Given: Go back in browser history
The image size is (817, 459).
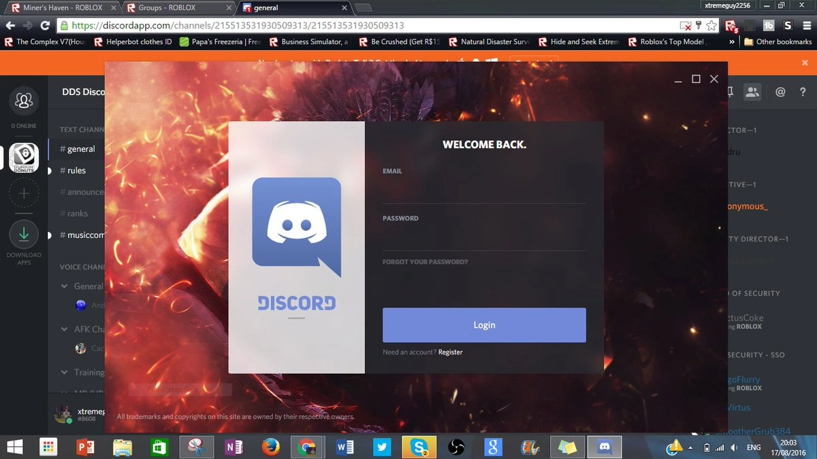Looking at the screenshot, I should (x=10, y=26).
